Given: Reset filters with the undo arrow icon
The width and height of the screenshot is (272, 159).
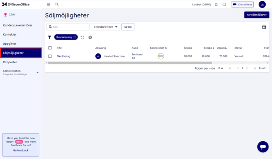Looking at the screenshot, I should click(83, 37).
